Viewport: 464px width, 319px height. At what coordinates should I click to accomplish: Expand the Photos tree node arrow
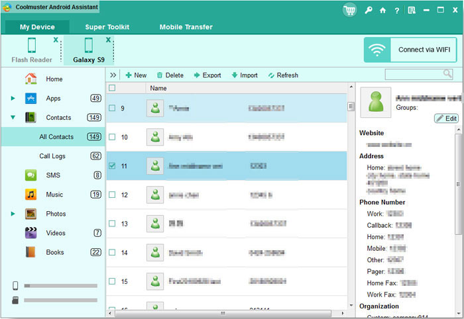13,214
